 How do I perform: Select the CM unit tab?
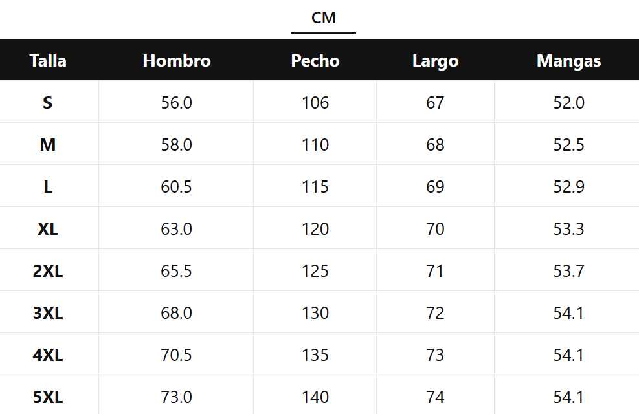click(x=323, y=18)
